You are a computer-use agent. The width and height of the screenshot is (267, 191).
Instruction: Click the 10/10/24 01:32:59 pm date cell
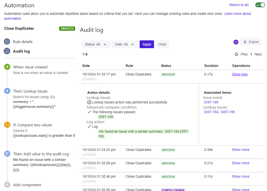99,163
